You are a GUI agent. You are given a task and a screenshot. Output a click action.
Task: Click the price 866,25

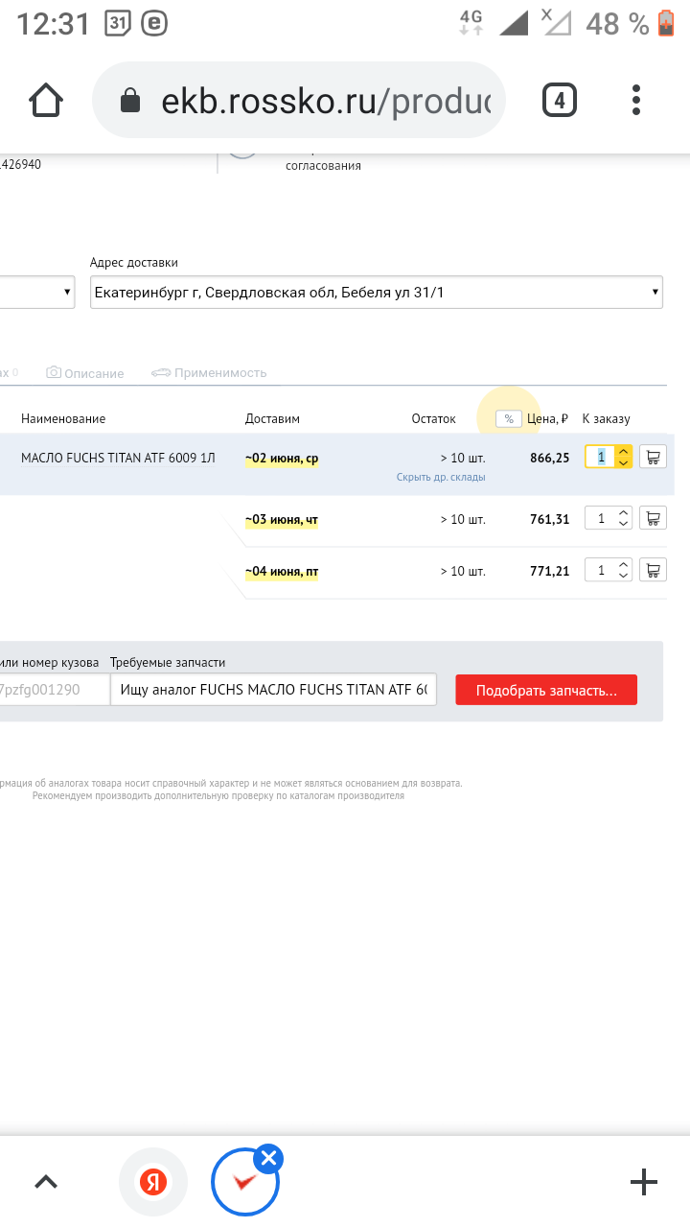[x=550, y=459]
